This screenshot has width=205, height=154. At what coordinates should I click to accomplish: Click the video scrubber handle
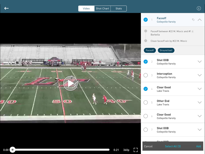click(12, 150)
